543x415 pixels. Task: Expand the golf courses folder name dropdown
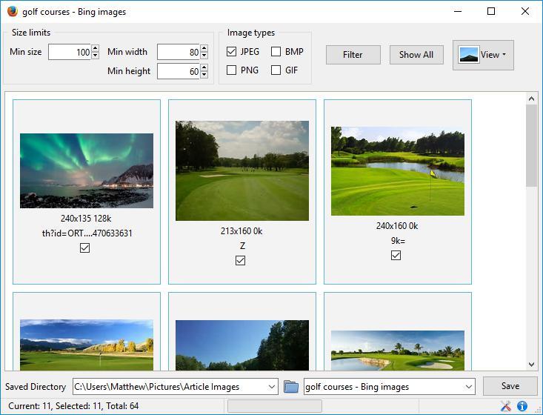tap(469, 387)
